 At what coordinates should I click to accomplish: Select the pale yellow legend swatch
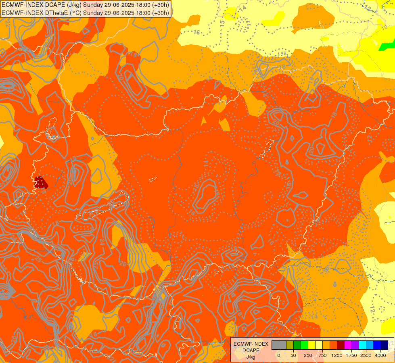click(x=319, y=345)
